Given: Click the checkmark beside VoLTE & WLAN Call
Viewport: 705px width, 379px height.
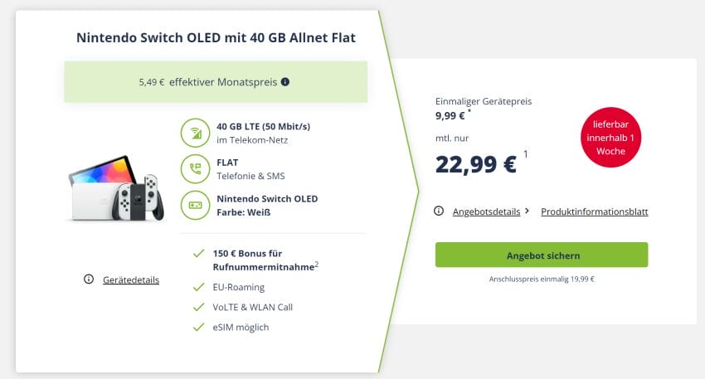Looking at the screenshot, I should click(199, 307).
